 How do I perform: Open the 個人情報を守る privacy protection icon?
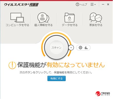click(43, 18)
